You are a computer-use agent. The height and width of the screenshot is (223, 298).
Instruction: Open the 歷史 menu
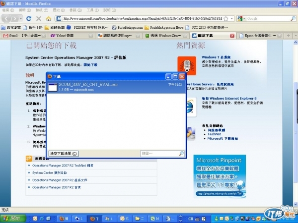point(58,10)
